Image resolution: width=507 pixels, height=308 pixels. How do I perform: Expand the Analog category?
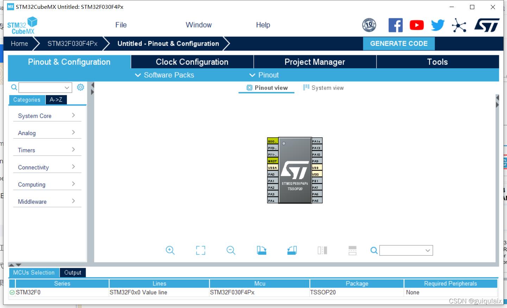(47, 133)
